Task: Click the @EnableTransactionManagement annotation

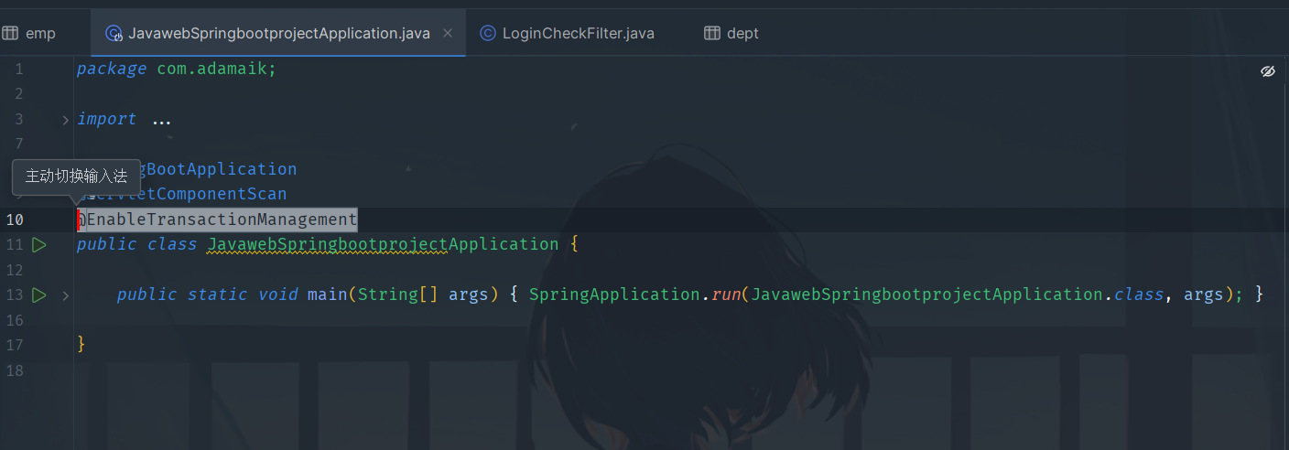Action: coord(217,220)
